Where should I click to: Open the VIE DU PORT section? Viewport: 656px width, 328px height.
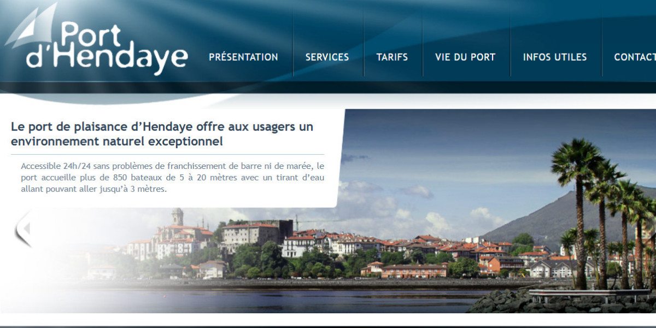click(465, 57)
